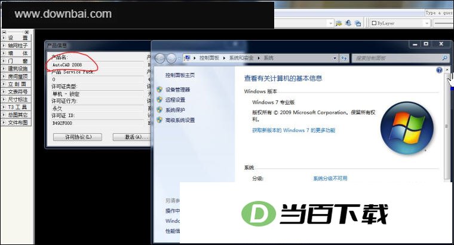454x245 pixels.
Task: Open the help question mark icon
Action: click(x=439, y=70)
